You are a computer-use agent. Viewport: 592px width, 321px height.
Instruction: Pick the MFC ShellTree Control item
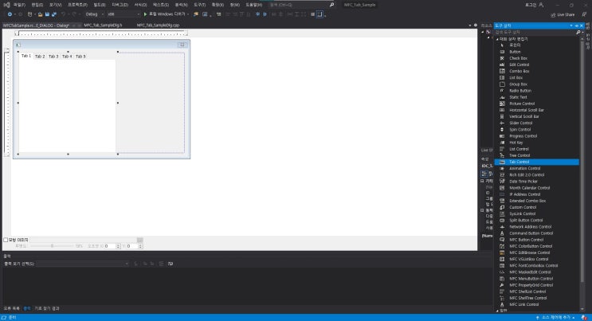pyautogui.click(x=537, y=298)
